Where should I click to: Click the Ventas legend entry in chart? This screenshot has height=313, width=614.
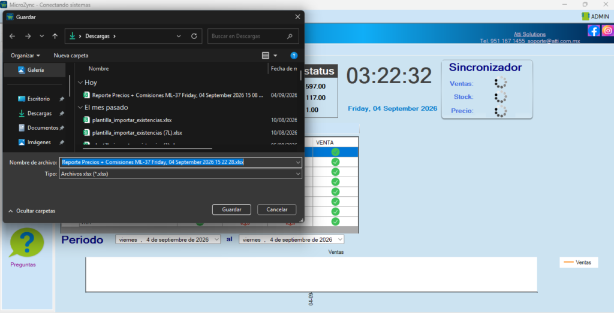pyautogui.click(x=578, y=263)
